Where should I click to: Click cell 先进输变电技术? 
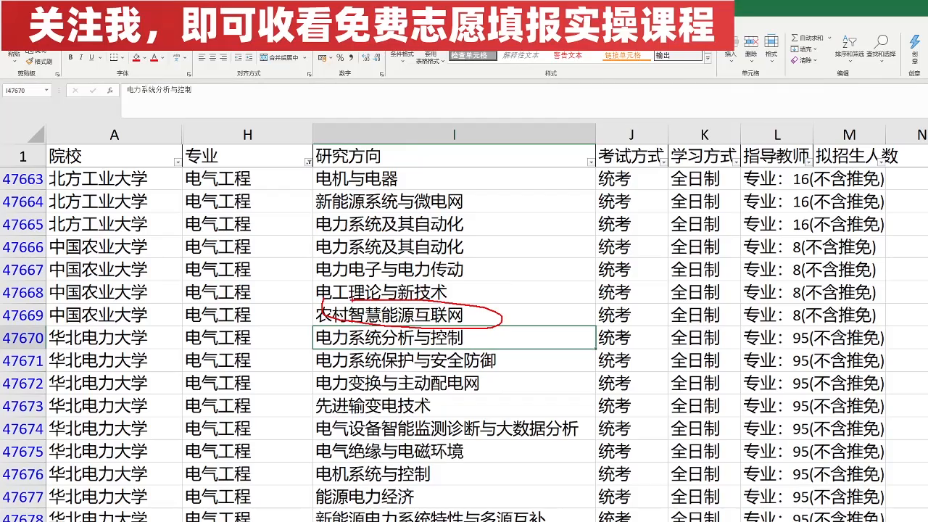tap(454, 406)
